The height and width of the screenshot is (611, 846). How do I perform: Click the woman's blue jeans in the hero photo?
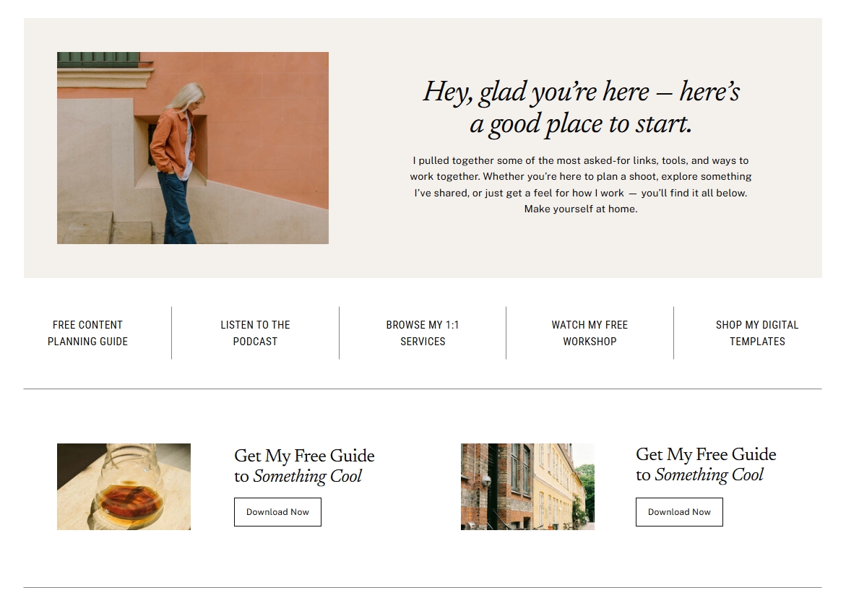(x=176, y=207)
